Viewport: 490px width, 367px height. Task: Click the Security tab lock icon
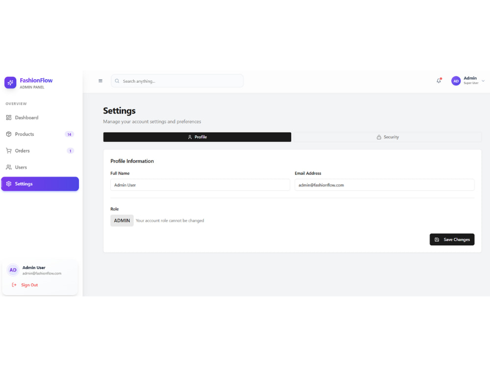379,137
